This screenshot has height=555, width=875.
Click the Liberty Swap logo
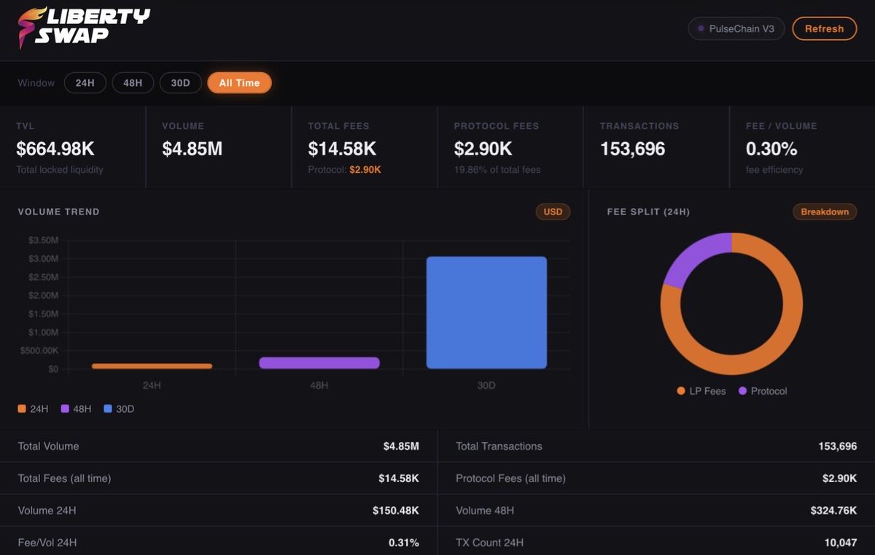point(83,28)
